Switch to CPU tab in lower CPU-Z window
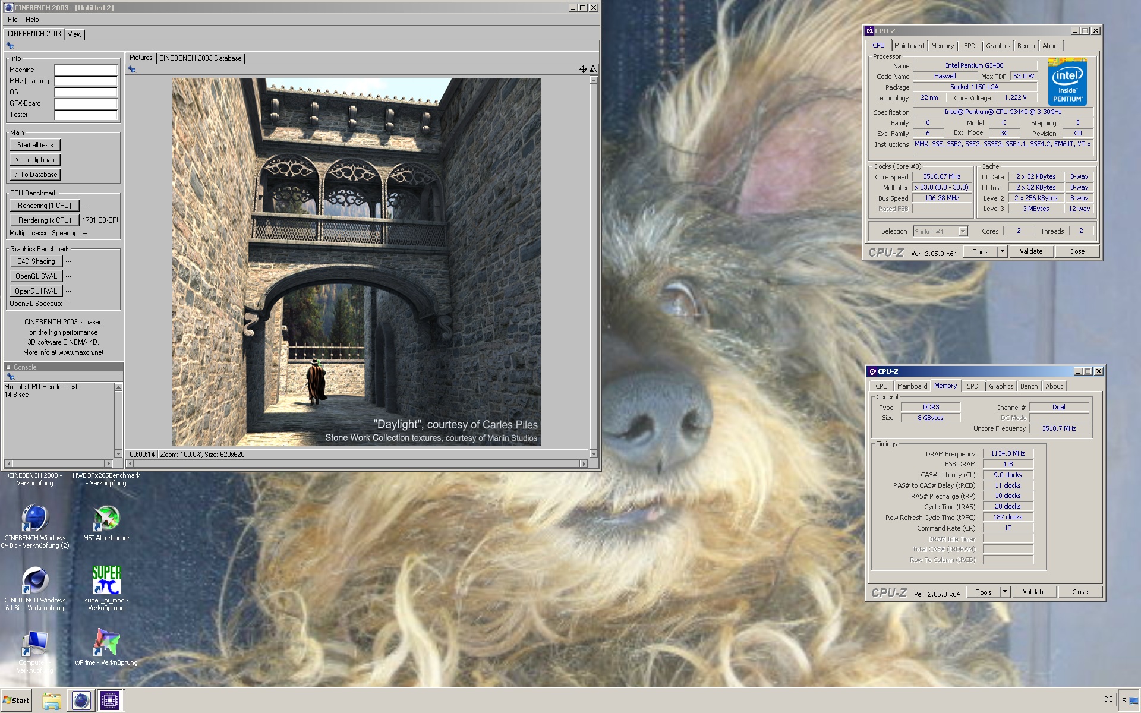This screenshot has height=713, width=1141. 881,386
